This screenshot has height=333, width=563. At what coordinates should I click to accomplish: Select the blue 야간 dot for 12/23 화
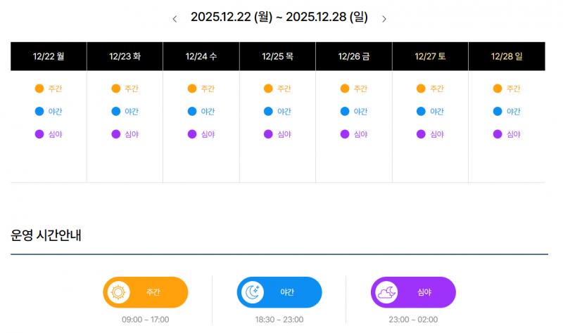point(116,111)
